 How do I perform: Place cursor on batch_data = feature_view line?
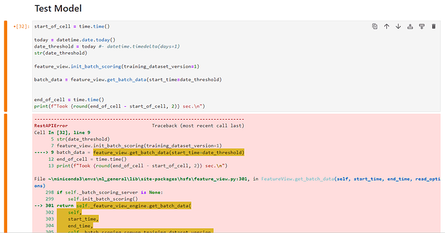(x=128, y=80)
